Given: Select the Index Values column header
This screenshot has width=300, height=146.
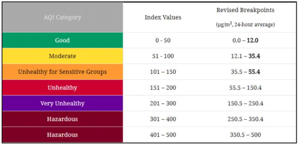Looking at the screenshot, I should [163, 17].
